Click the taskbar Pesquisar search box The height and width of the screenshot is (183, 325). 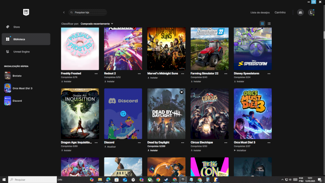(x=32, y=180)
